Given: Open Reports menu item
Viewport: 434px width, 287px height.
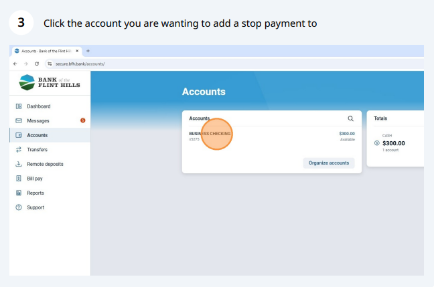Looking at the screenshot, I should pos(50,193).
